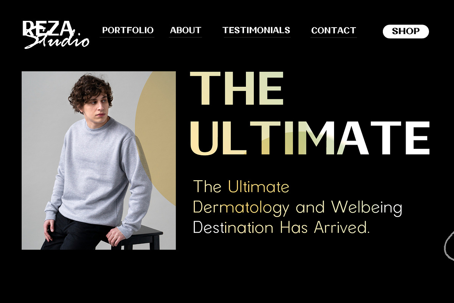Select the Contact nav link
This screenshot has width=454, height=303.
(334, 30)
